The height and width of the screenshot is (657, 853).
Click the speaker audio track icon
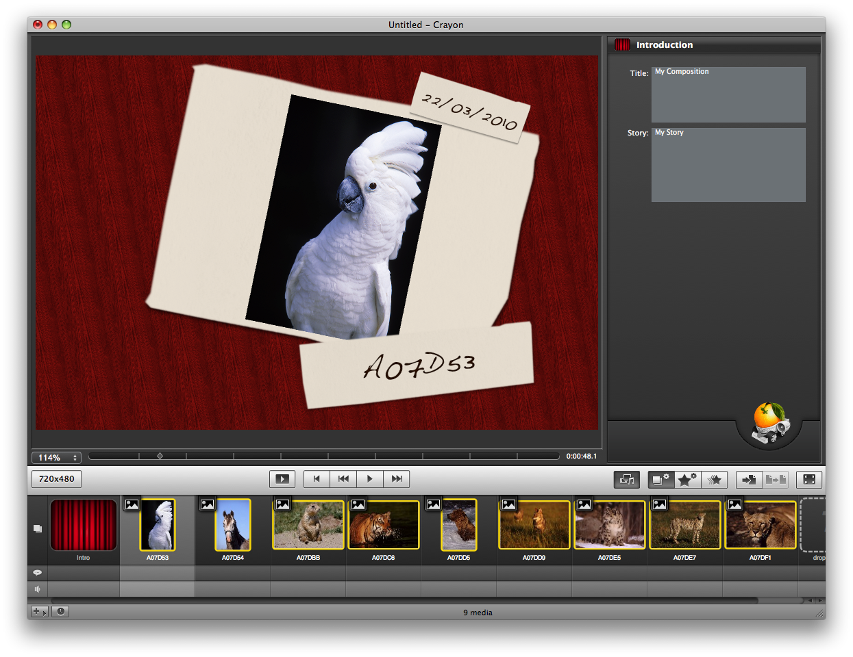tap(38, 589)
